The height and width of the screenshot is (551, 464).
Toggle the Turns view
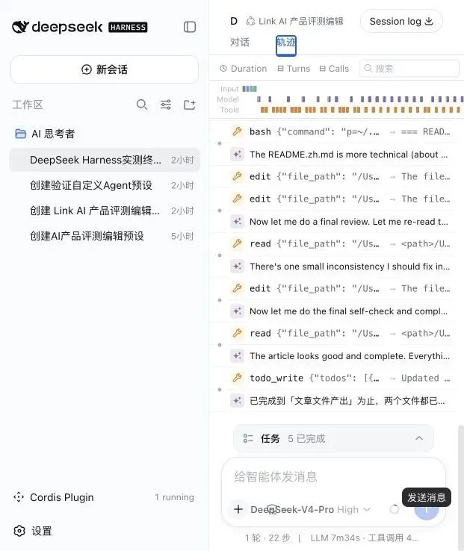[x=294, y=69]
